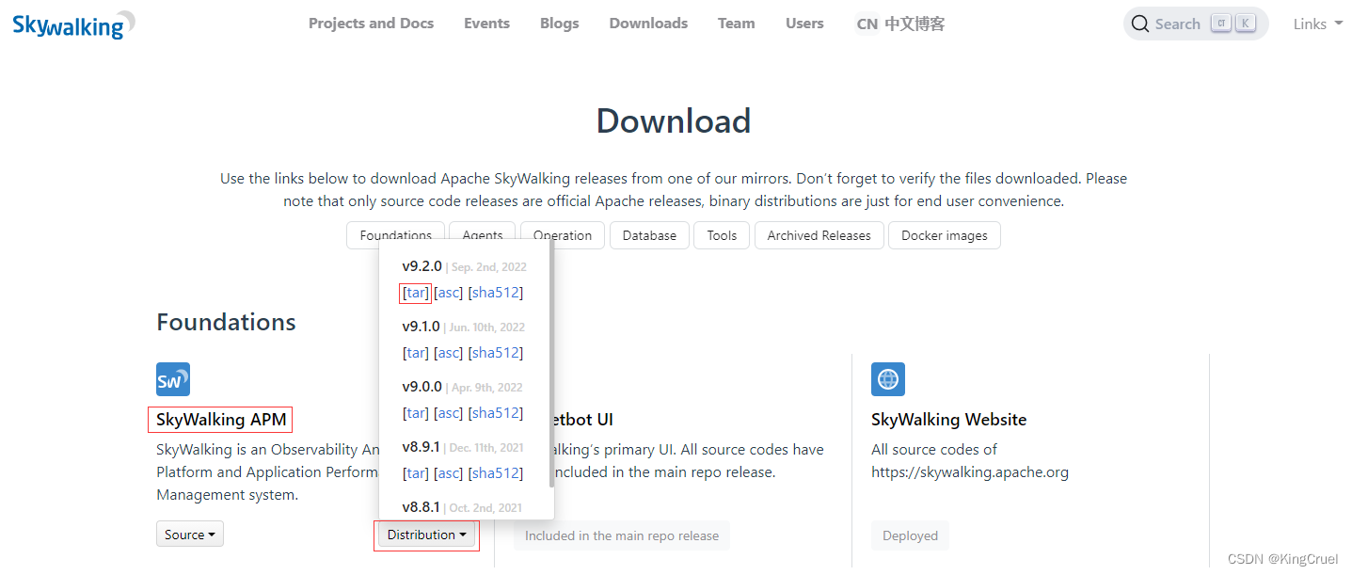Click the blue SkyWalking APM app icon
1352x575 pixels.
(172, 379)
